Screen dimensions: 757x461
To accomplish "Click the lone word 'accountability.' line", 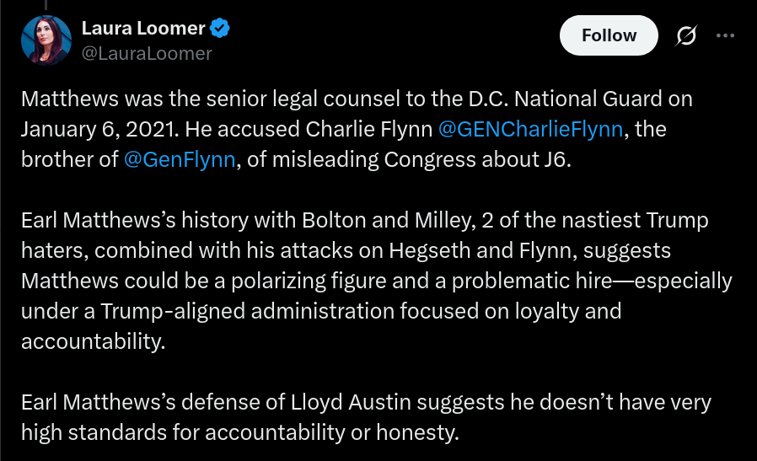I will [x=94, y=342].
